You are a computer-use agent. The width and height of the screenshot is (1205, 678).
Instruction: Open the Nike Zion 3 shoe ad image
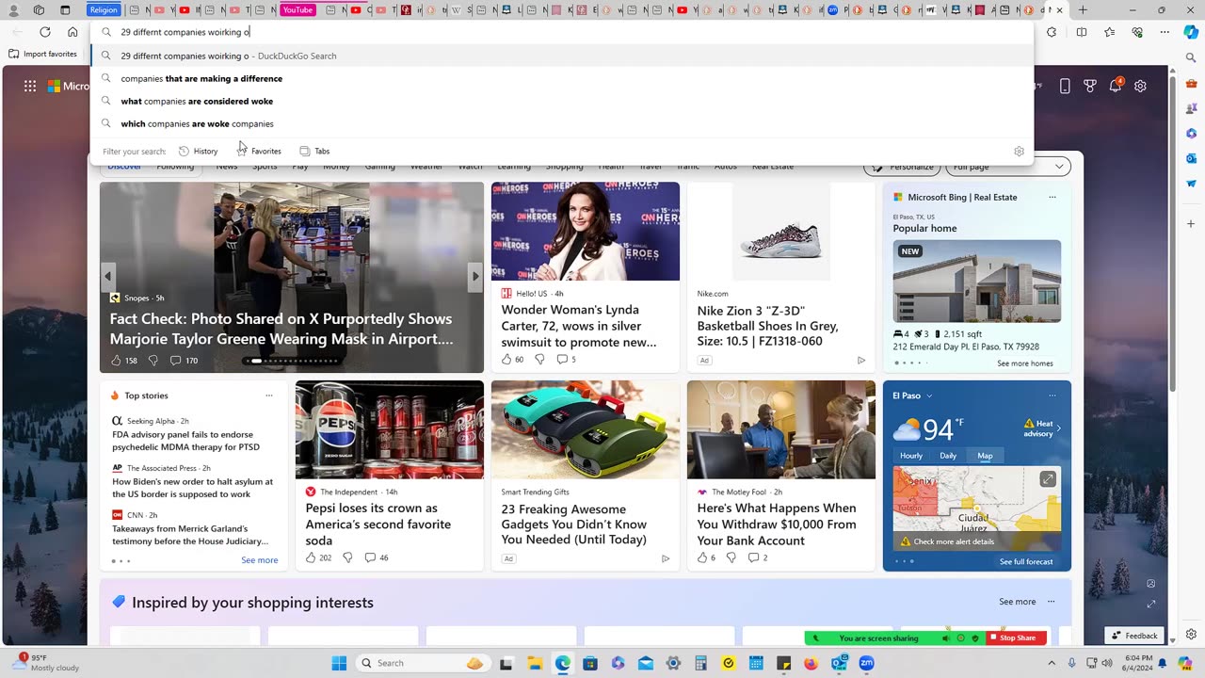click(x=780, y=231)
